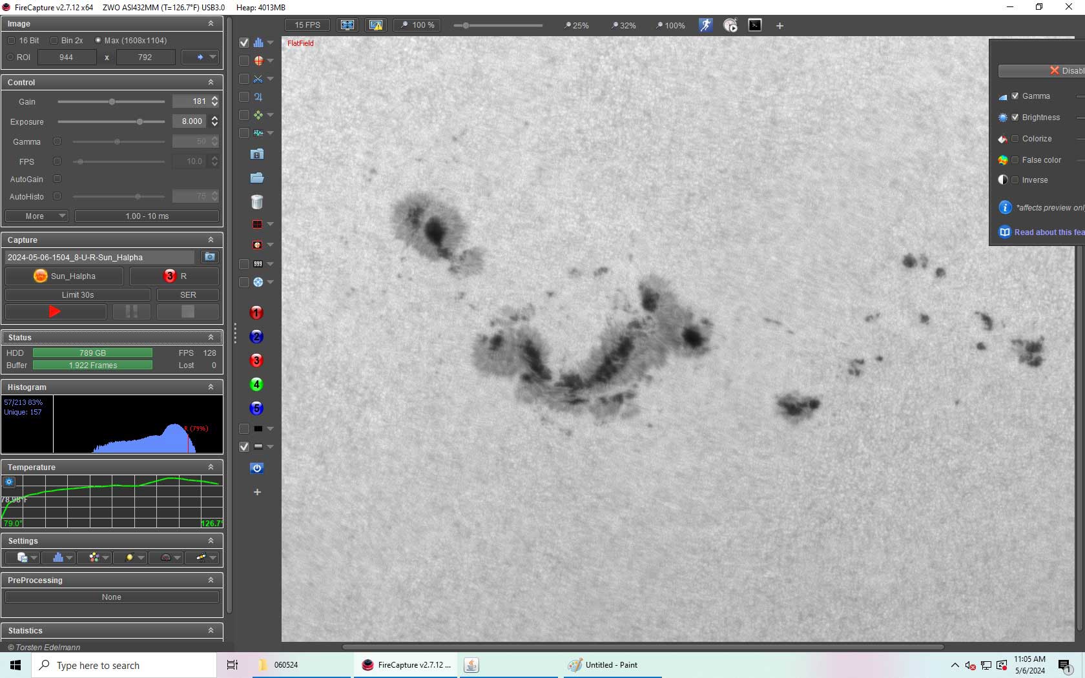Open the ROI preset arrow dropdown
Viewport: 1085px width, 678px height.
click(200, 57)
